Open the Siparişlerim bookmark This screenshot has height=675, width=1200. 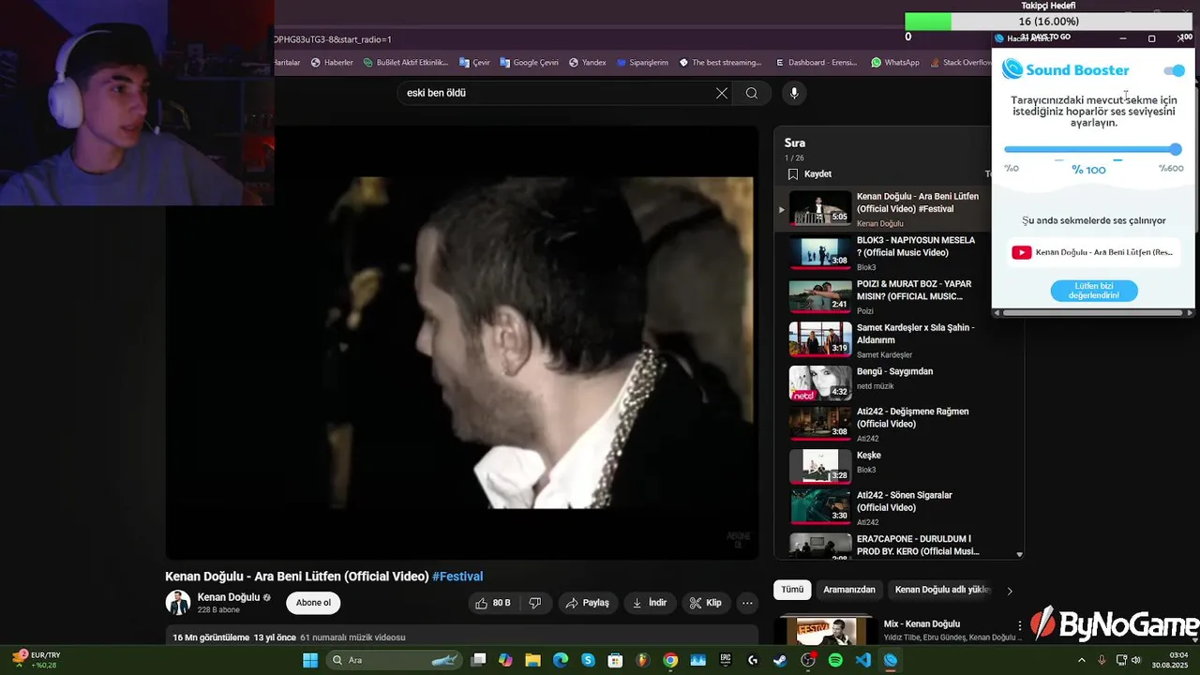click(x=642, y=63)
